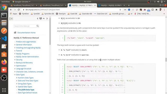The width and height of the screenshot is (167, 94).
Task: Open Documentation Home link
Action: click(x=26, y=33)
